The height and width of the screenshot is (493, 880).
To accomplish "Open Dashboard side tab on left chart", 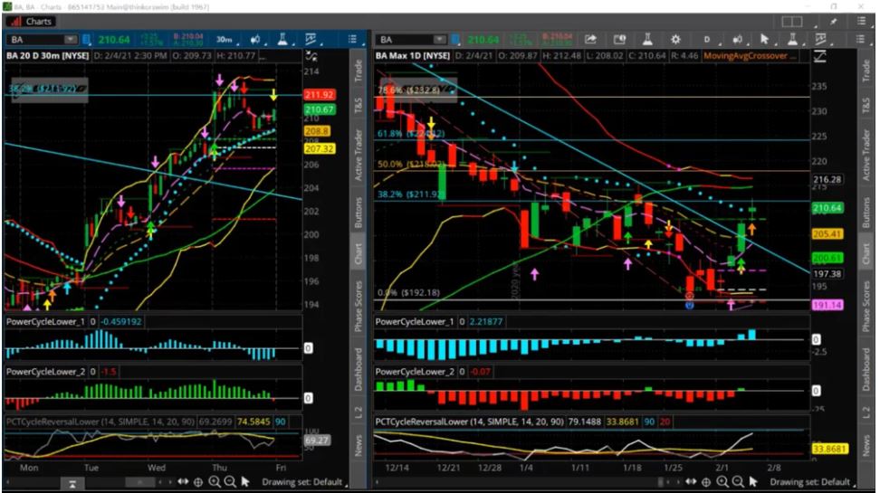I will point(358,369).
